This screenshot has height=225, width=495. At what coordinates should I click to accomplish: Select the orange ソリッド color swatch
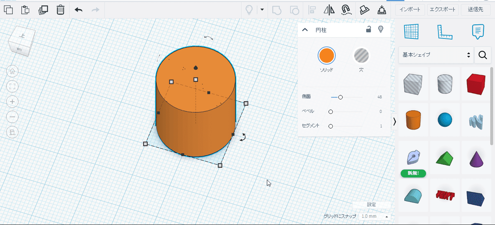pyautogui.click(x=326, y=55)
